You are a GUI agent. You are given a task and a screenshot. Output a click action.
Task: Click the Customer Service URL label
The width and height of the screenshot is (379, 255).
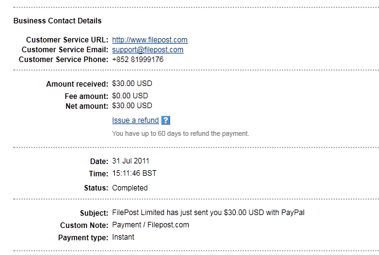(x=64, y=40)
